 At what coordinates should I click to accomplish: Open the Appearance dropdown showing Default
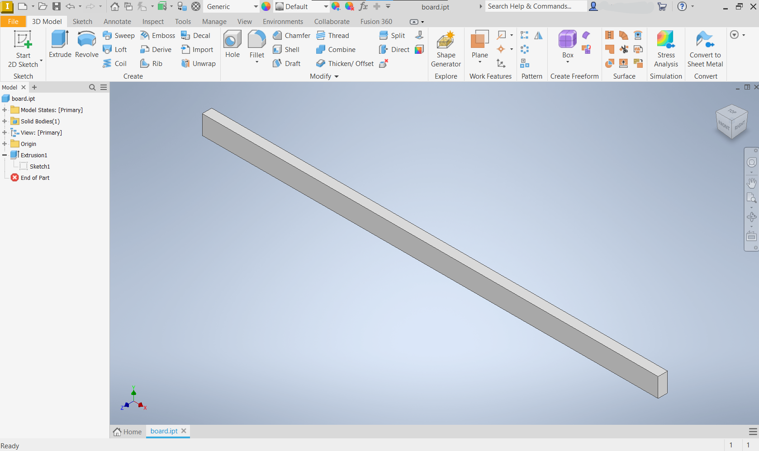(x=302, y=6)
